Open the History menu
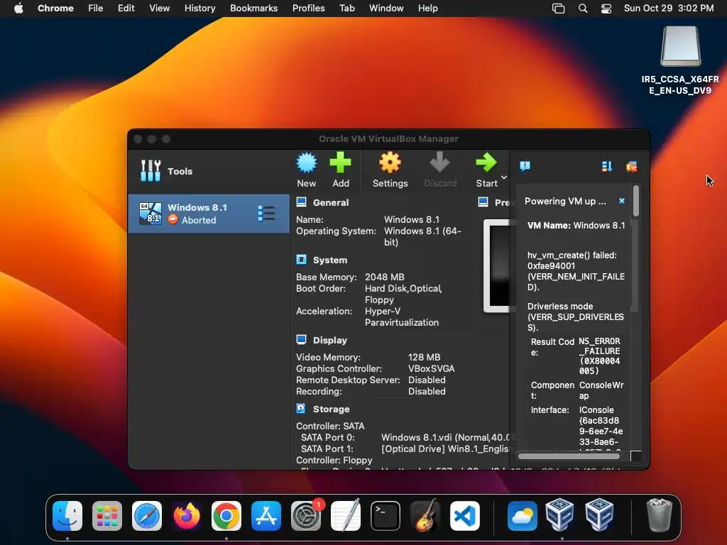The height and width of the screenshot is (545, 727). coord(199,9)
